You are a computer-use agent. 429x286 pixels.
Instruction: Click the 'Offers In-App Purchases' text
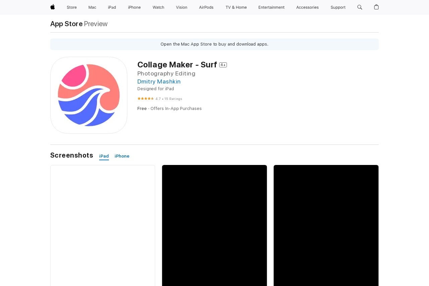pyautogui.click(x=176, y=109)
